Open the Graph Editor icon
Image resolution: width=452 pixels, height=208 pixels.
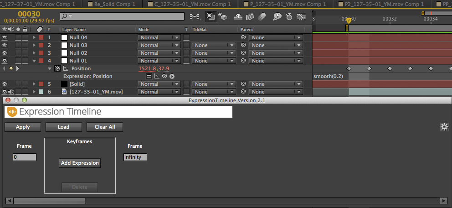301,17
